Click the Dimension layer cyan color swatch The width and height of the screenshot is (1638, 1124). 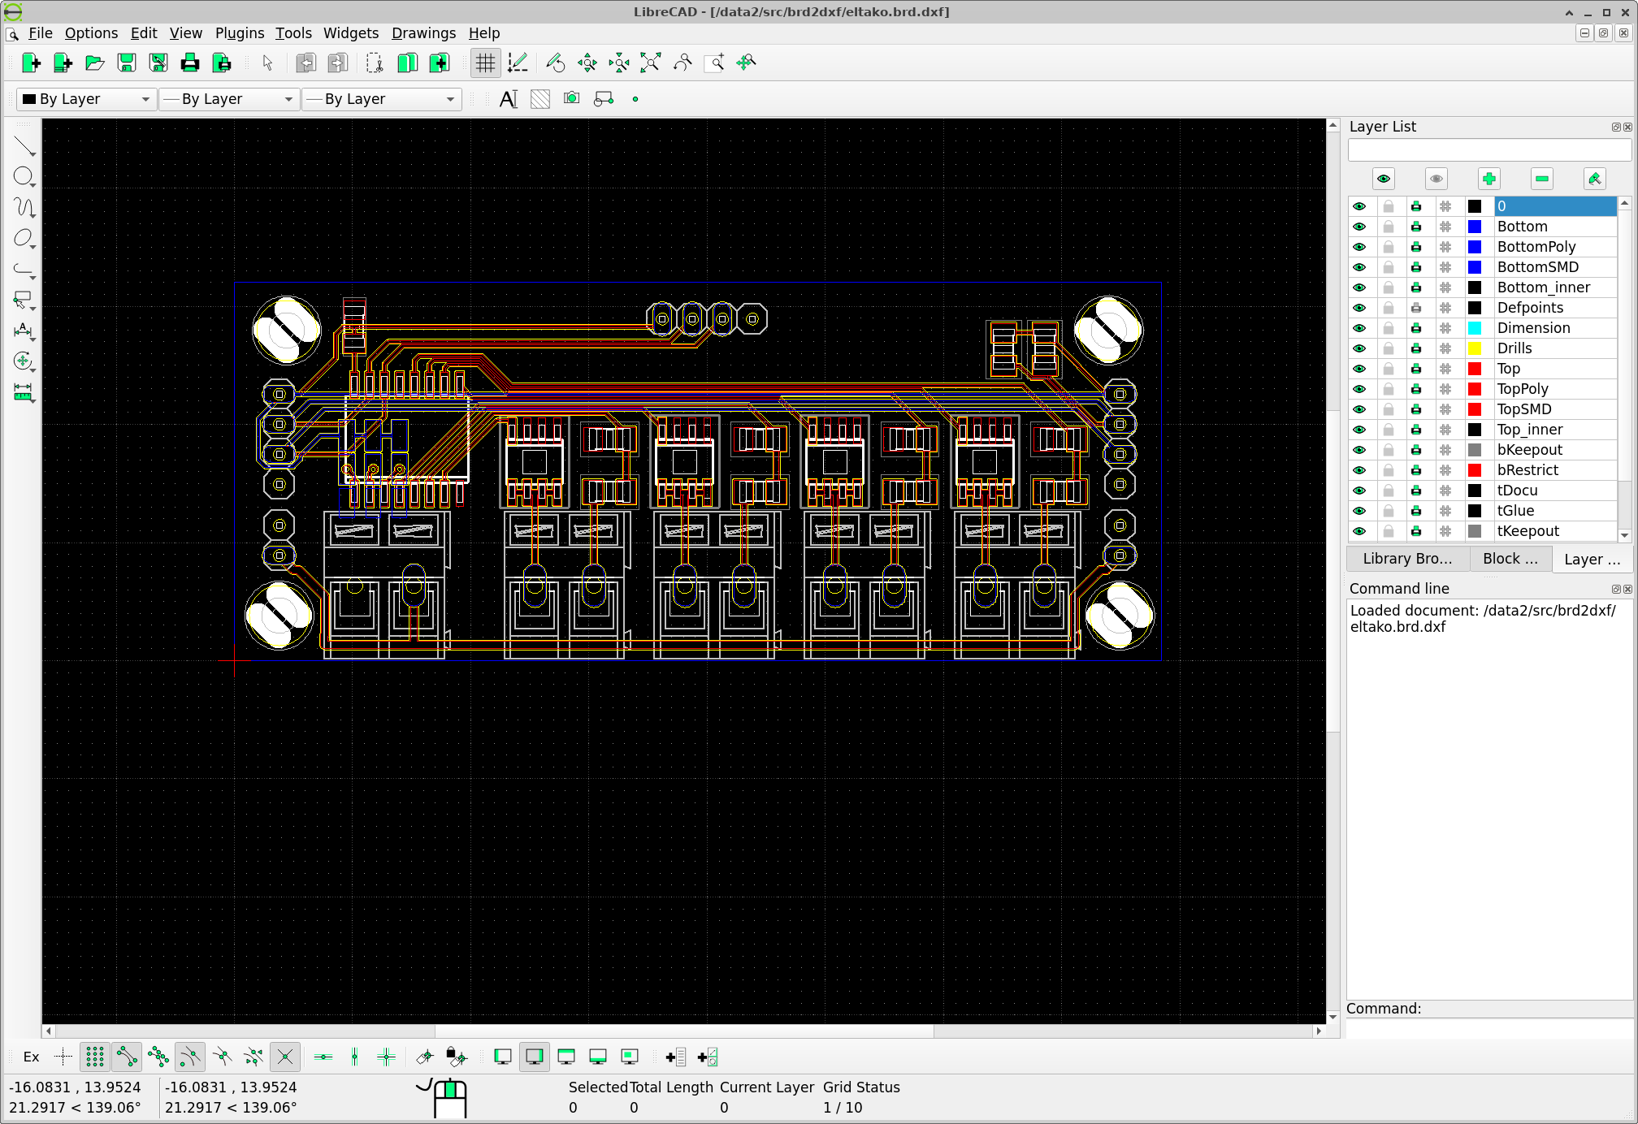click(1475, 328)
